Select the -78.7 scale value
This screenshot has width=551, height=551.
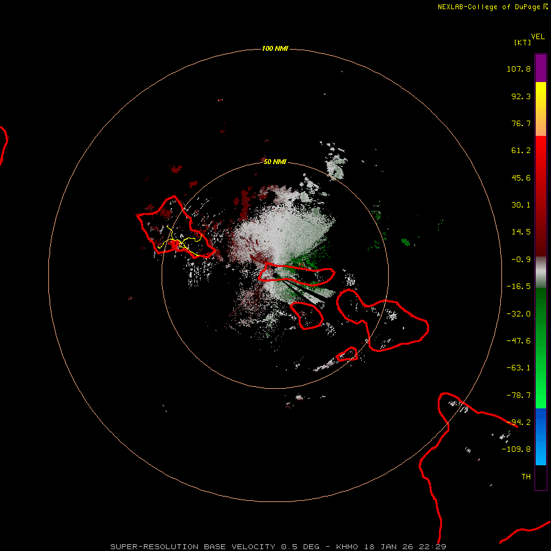pos(519,395)
